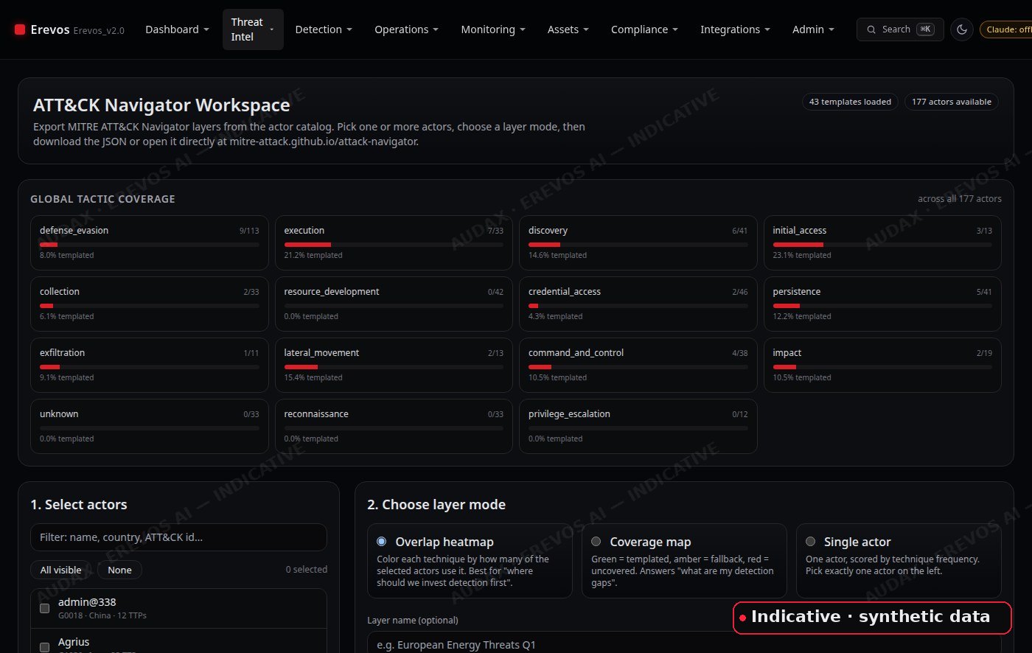Open the Search box
The height and width of the screenshot is (653, 1032).
click(900, 29)
